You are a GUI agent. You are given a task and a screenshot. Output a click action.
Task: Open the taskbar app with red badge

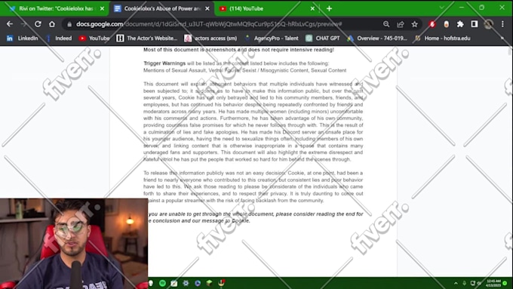222,283
